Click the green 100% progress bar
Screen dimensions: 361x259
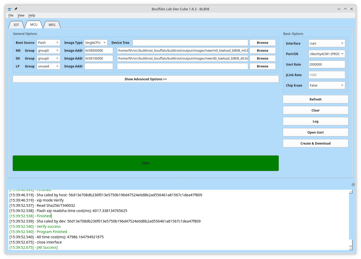coord(146,163)
